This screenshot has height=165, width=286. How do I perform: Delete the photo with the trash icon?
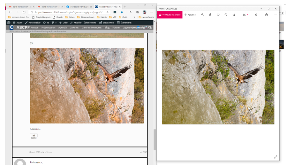pos(210,15)
